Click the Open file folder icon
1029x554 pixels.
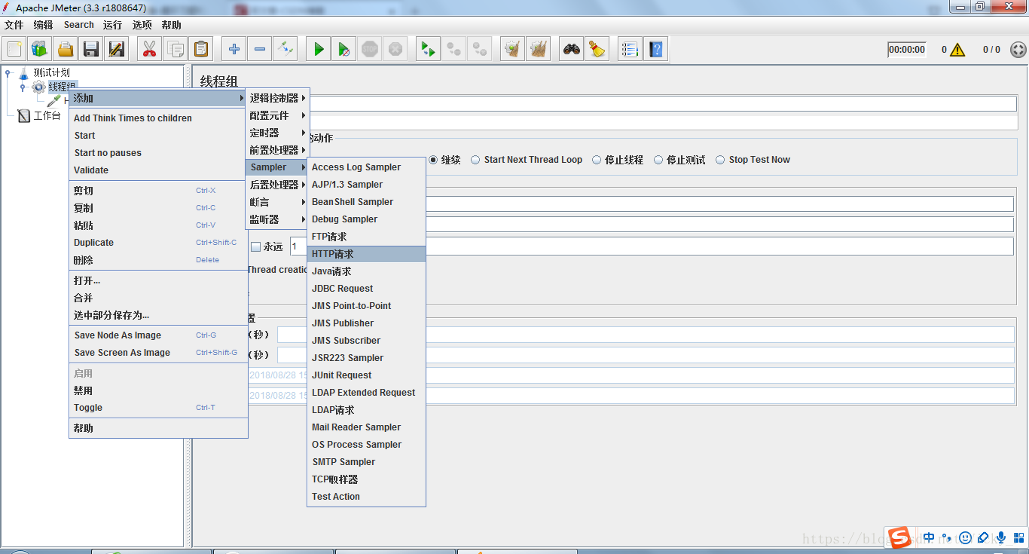(66, 50)
